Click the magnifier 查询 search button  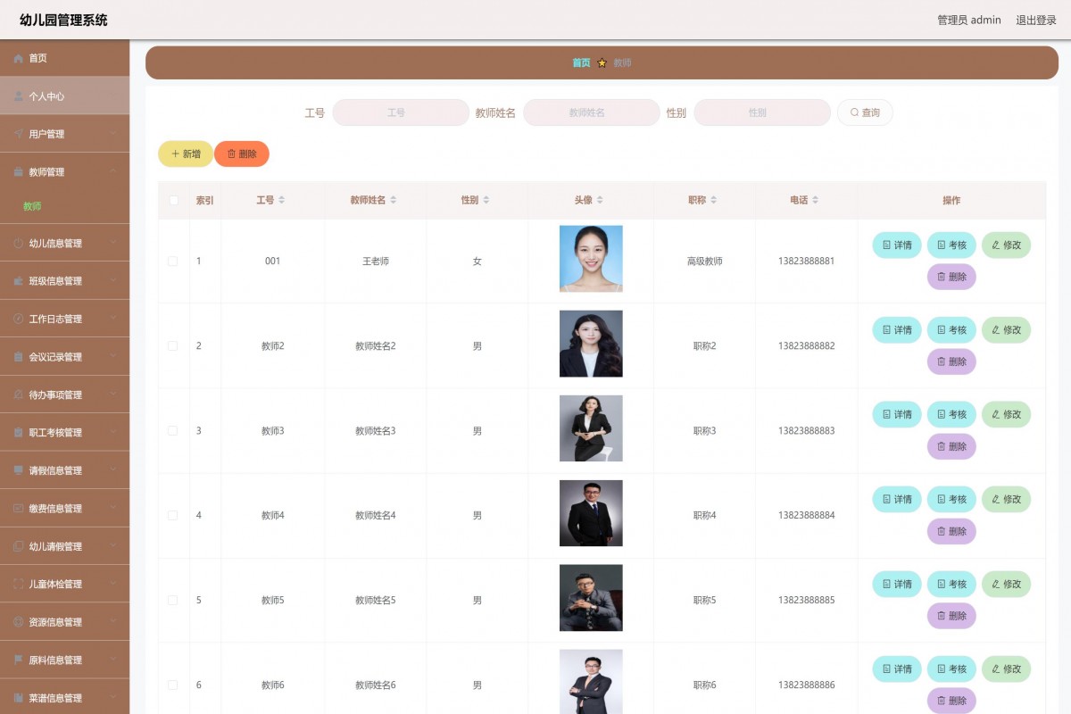pyautogui.click(x=864, y=112)
